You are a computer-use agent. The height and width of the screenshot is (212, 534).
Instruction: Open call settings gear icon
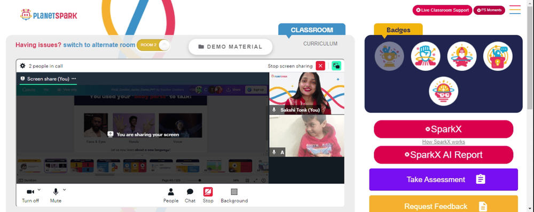coord(23,66)
